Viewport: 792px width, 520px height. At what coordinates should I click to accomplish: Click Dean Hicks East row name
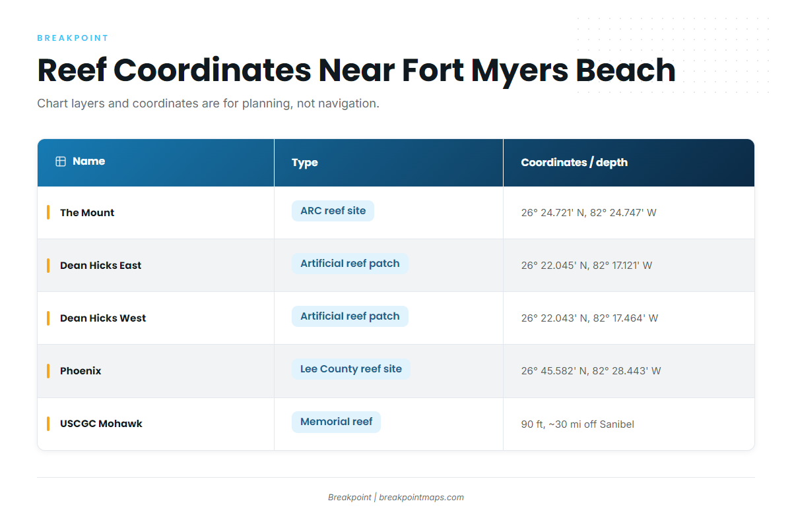(101, 266)
